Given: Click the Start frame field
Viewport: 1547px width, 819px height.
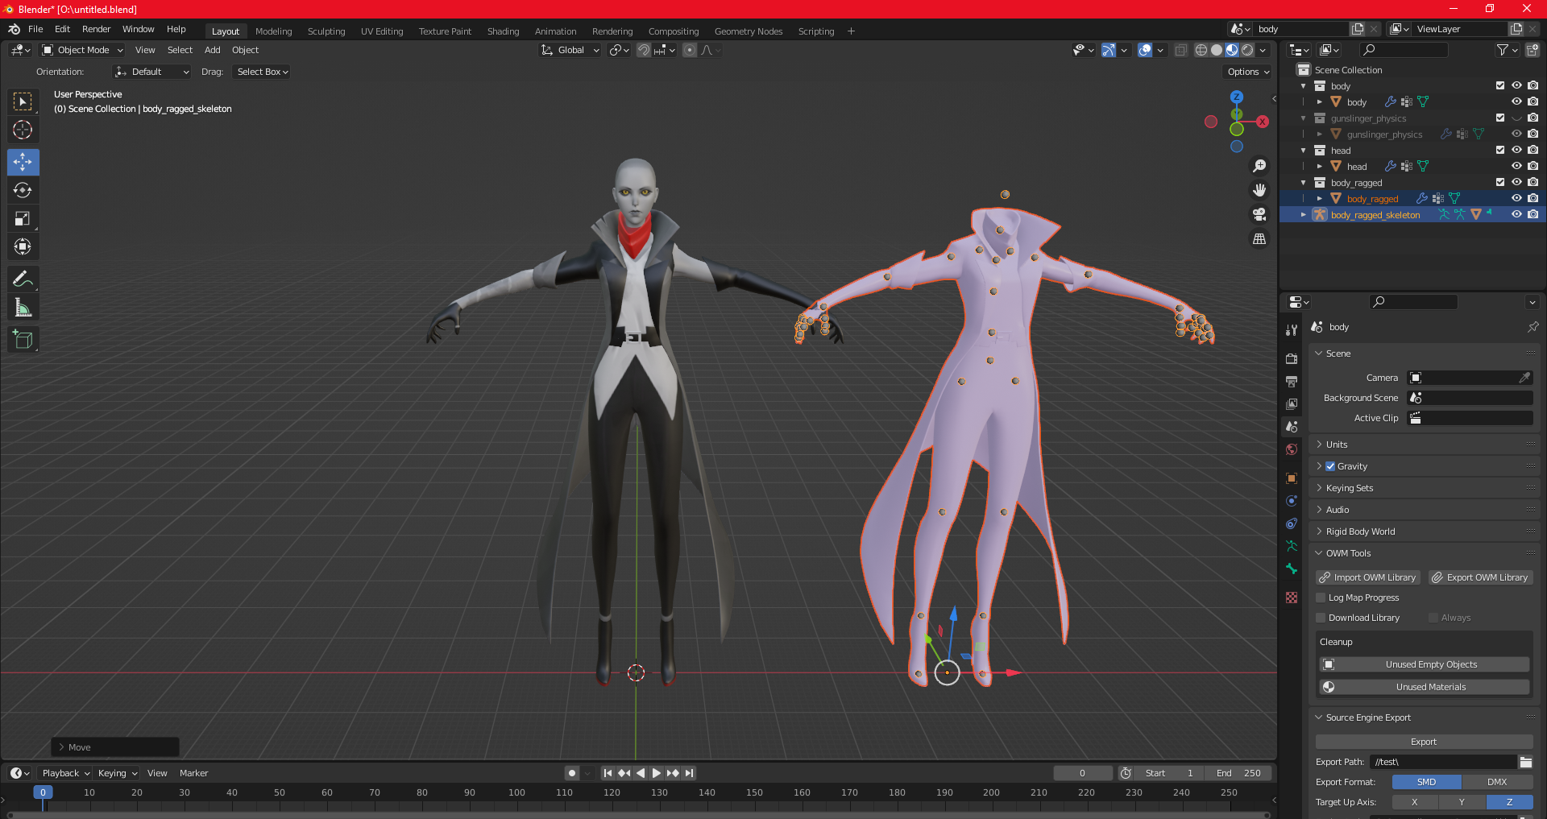Looking at the screenshot, I should [x=1169, y=773].
